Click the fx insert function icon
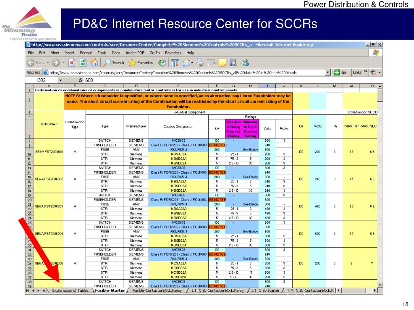This screenshot has height=310, width=414. pyautogui.click(x=80, y=80)
